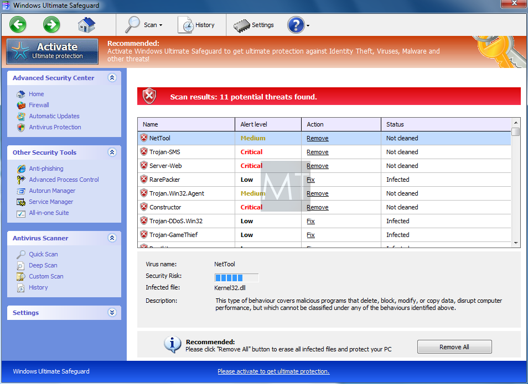Screen dimensions: 528x384
Task: Click Remove link for NetTool
Action: click(318, 138)
